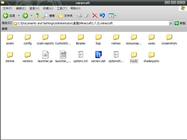Screen dimensions: 187x140
Task: Click the Go (转到) button
Action: (180, 23)
